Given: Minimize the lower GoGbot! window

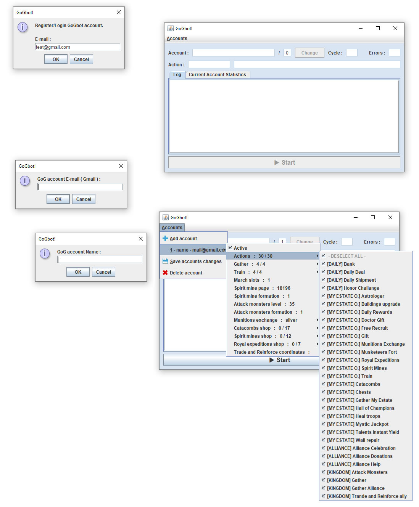Looking at the screenshot, I should tap(356, 217).
